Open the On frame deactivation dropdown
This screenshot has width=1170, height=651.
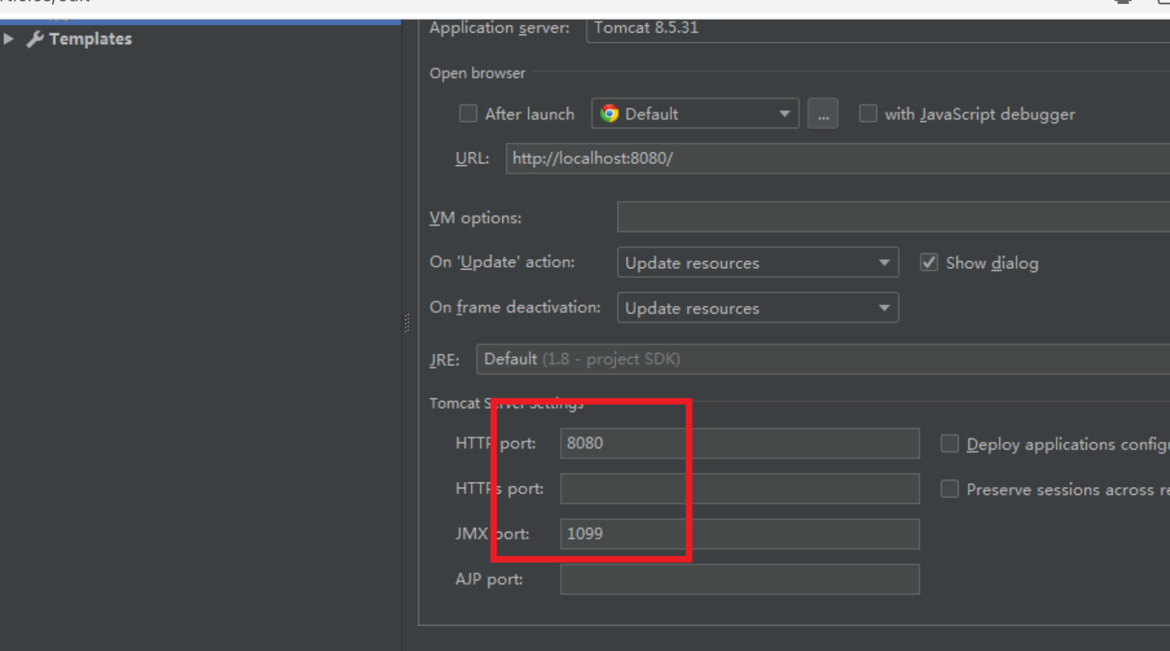pos(758,308)
